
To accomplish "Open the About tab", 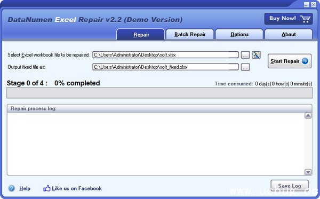I will click(x=289, y=34).
